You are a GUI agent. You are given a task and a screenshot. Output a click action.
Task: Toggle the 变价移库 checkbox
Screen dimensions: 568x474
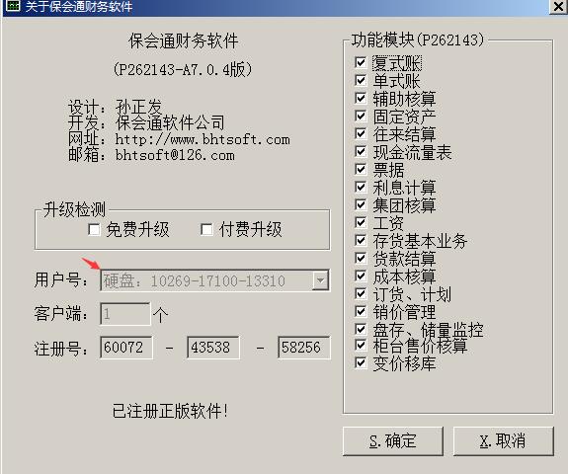pyautogui.click(x=361, y=362)
